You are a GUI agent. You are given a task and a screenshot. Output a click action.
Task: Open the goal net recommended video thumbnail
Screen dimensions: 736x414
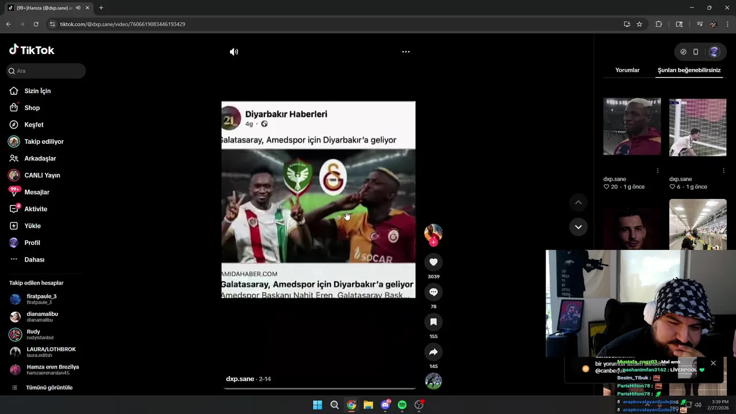pos(698,127)
